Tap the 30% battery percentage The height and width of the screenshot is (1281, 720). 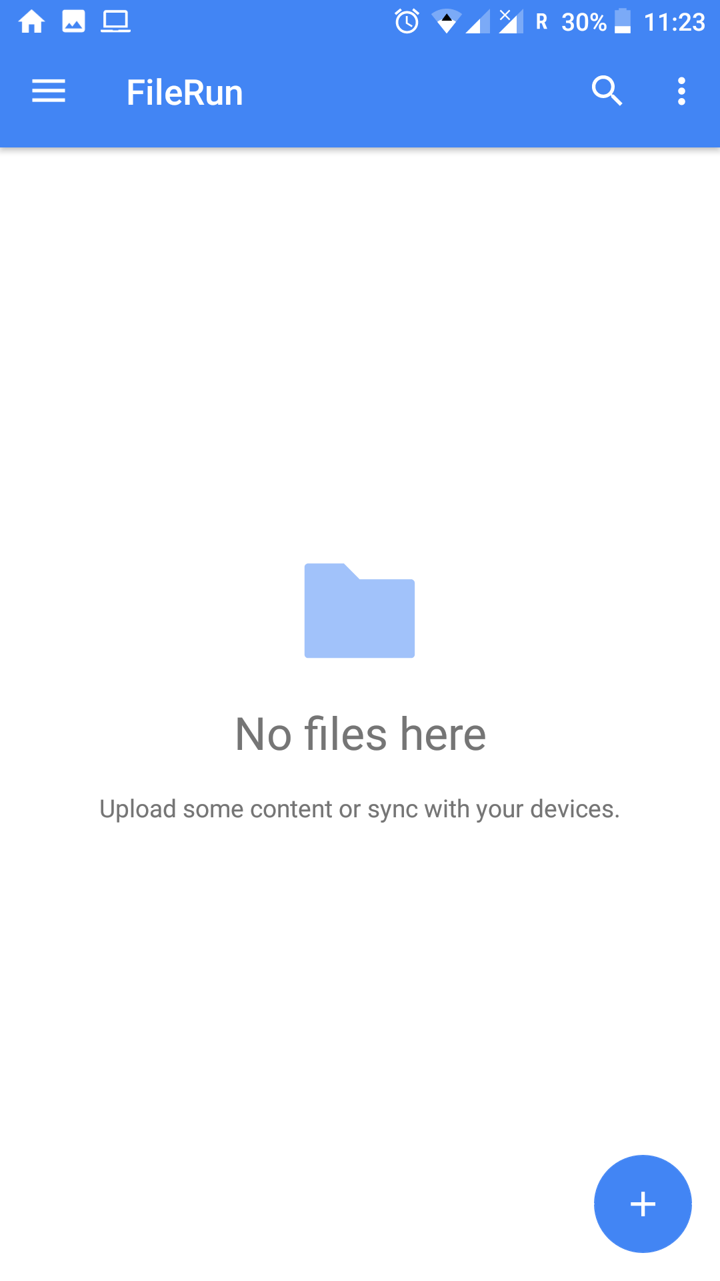click(584, 23)
